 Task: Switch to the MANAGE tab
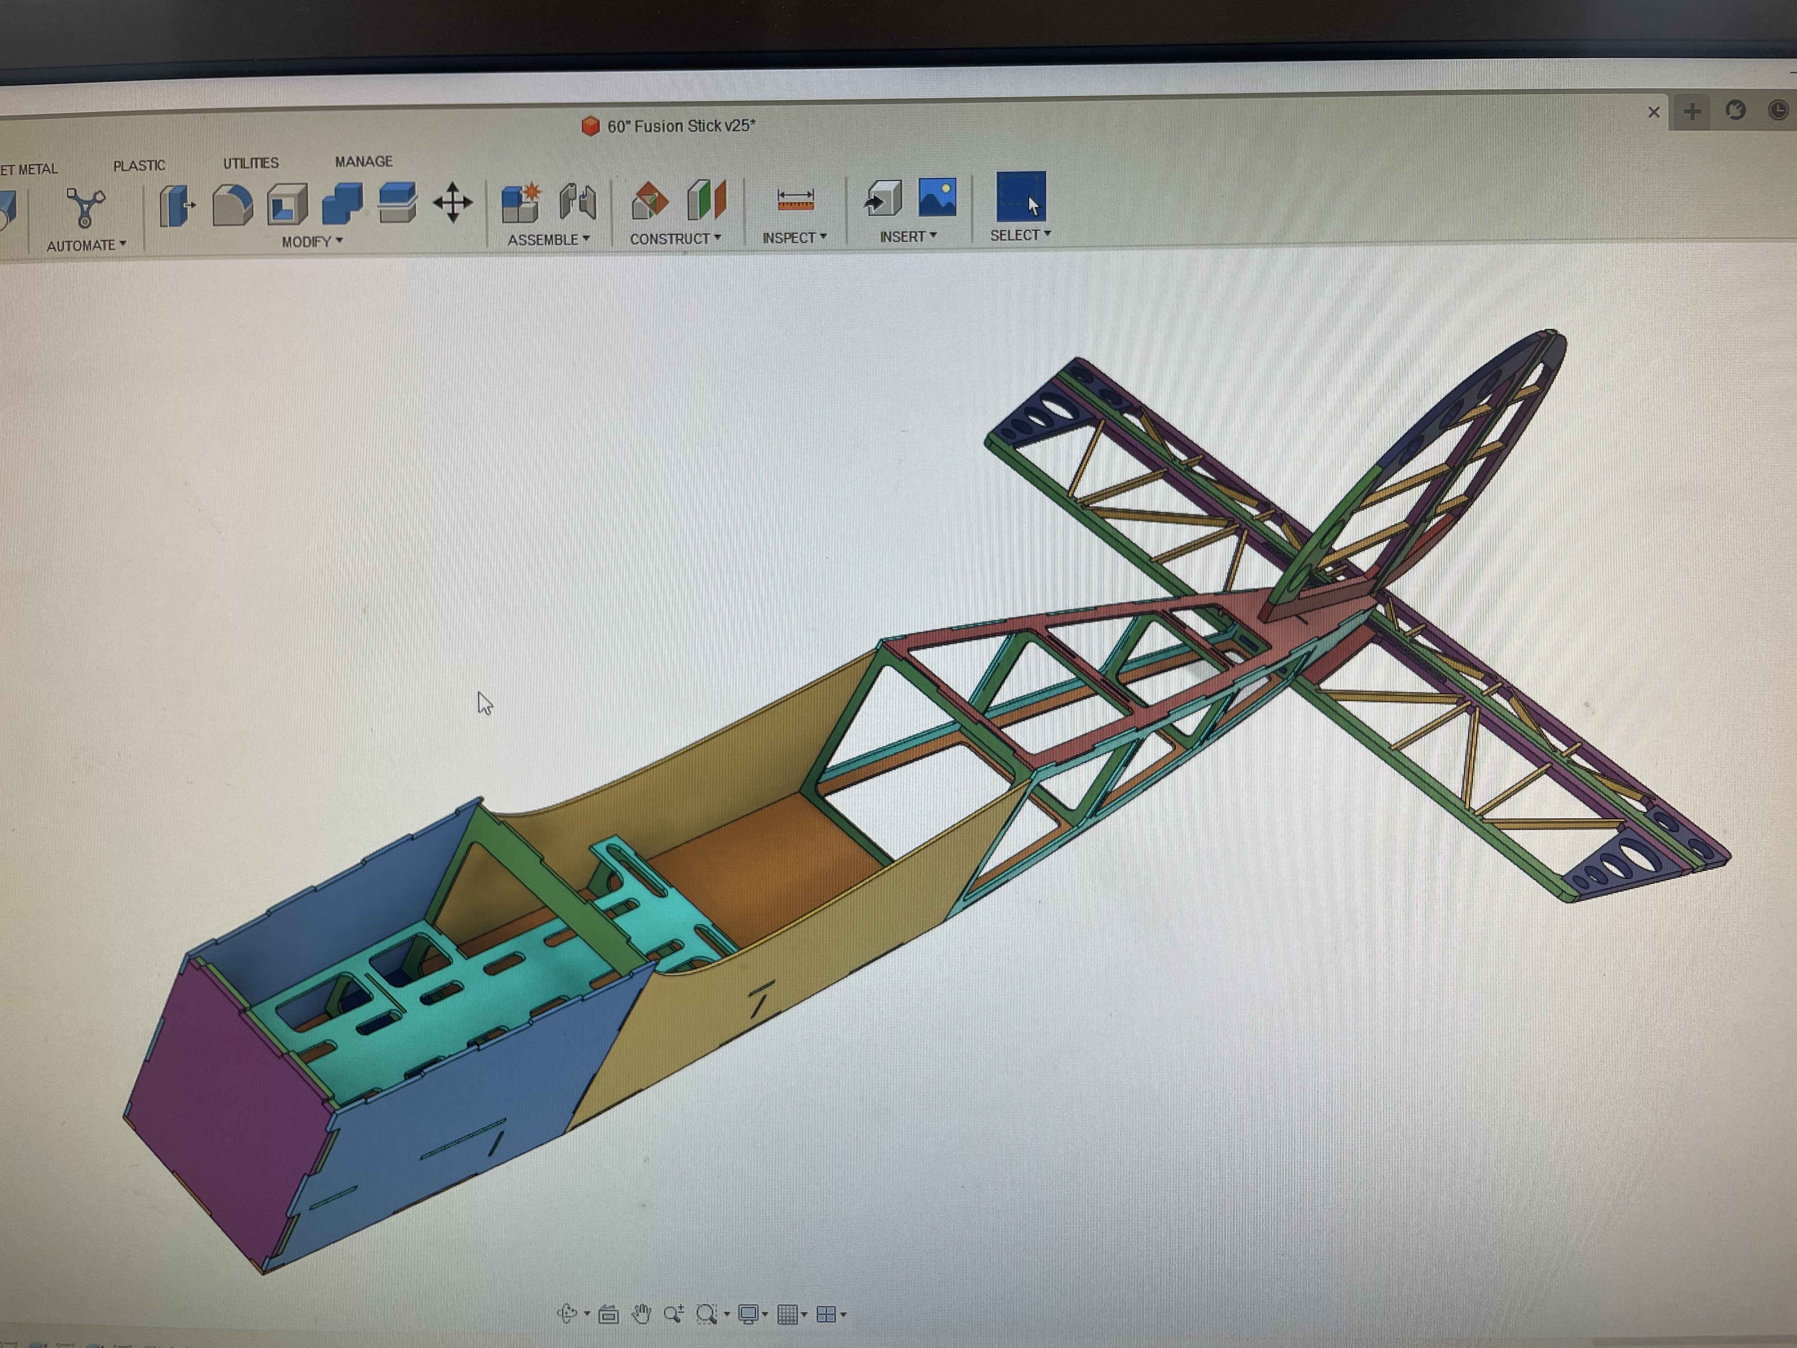click(x=363, y=162)
